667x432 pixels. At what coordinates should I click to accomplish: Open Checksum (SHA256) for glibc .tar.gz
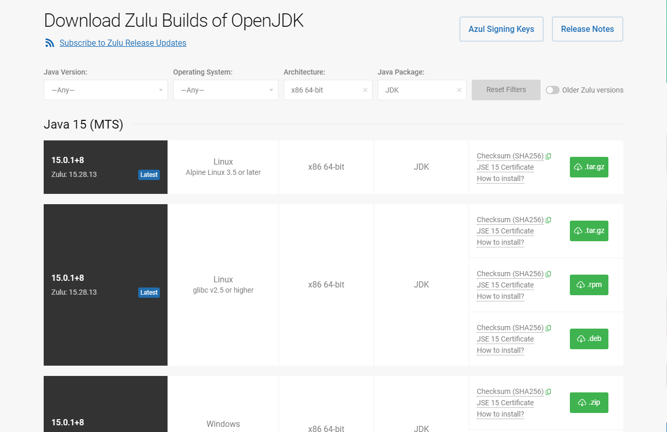tap(510, 220)
